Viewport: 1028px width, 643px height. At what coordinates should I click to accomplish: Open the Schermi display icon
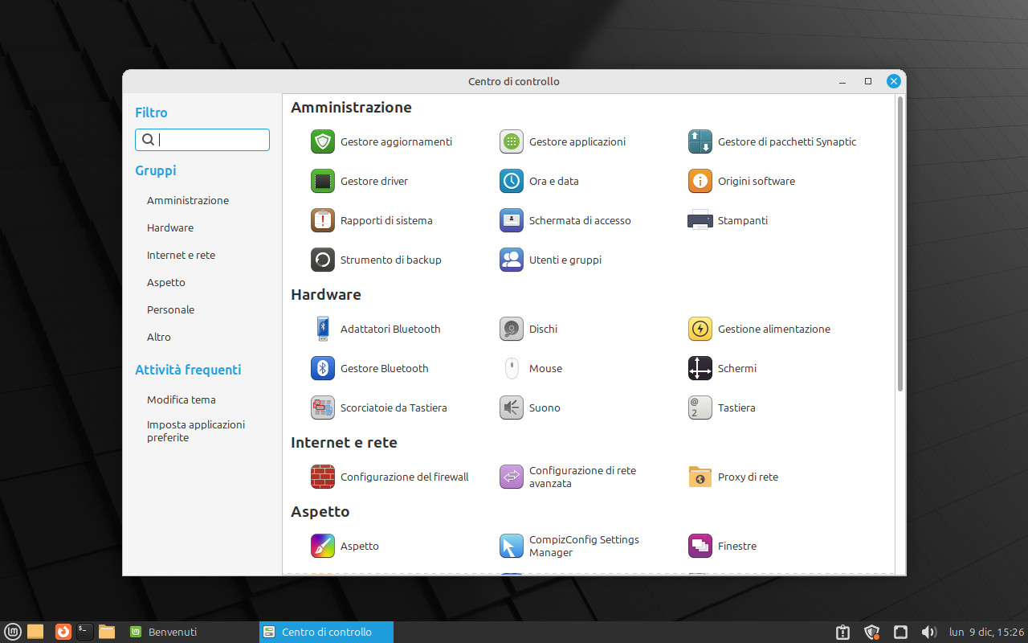[x=700, y=368]
